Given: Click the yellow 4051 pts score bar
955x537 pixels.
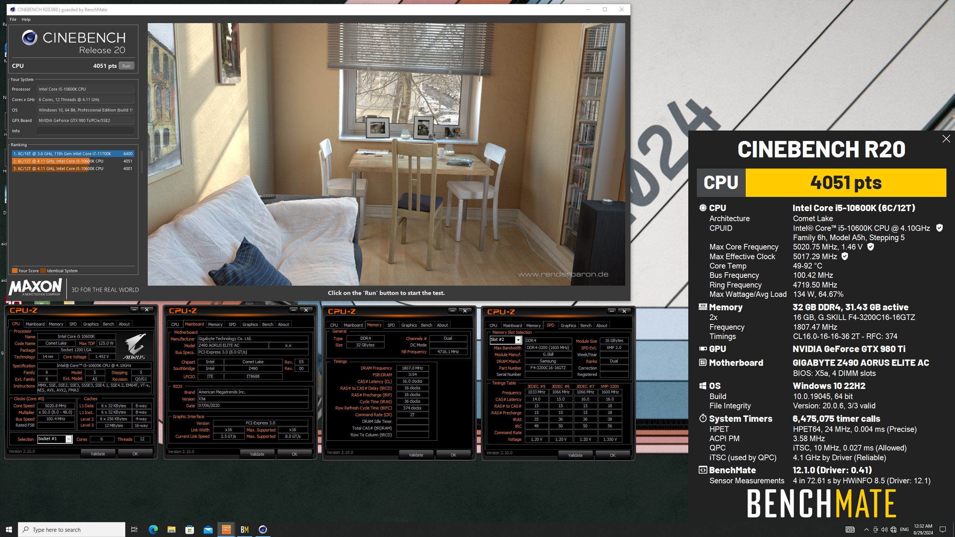Looking at the screenshot, I should (x=846, y=183).
